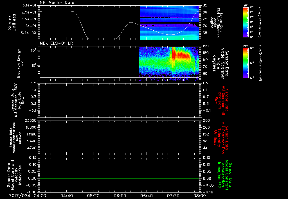Screen dimensions: 288x199
Task: Click the '1.9e+01' sector tick value
Action: 29,19
